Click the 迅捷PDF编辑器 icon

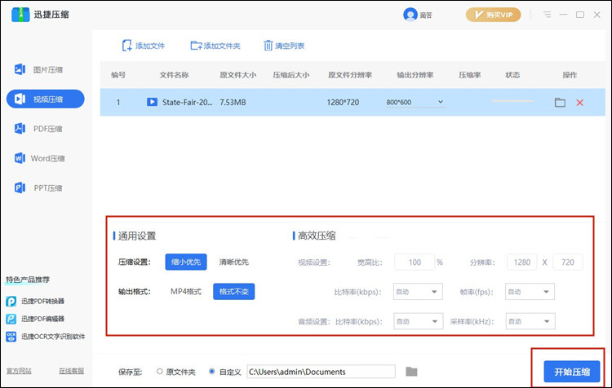pos(11,319)
